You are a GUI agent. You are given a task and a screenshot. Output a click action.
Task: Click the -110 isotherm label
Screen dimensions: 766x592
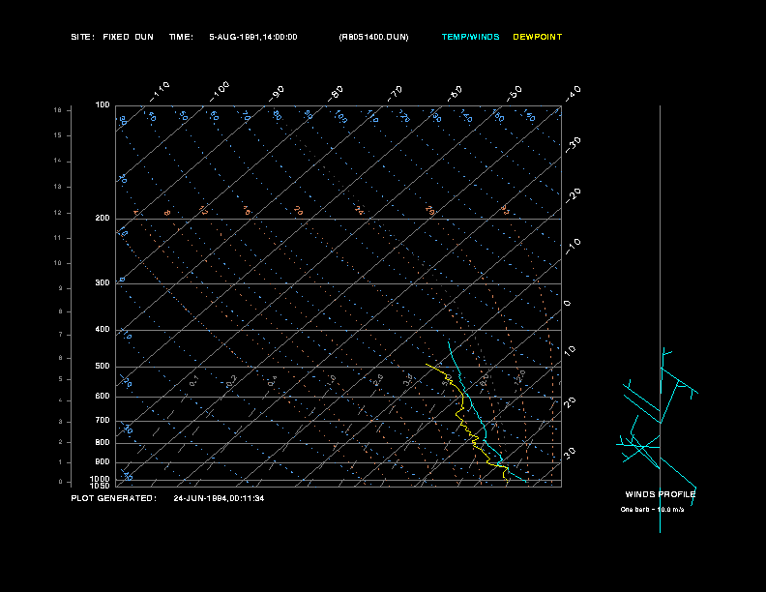(160, 92)
